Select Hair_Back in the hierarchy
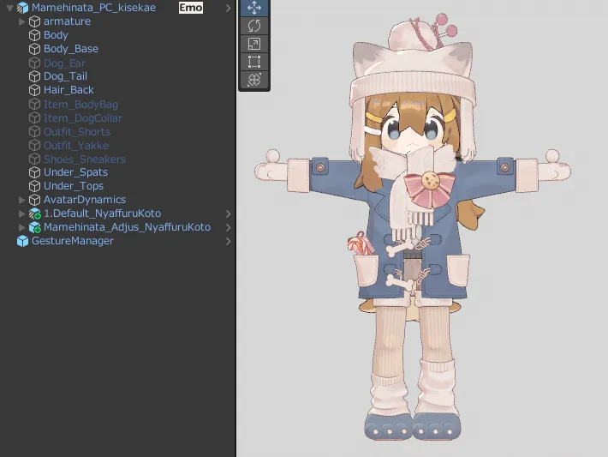 (69, 90)
